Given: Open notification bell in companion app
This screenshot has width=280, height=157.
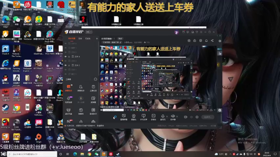Looking at the screenshot, I should coord(206,41).
